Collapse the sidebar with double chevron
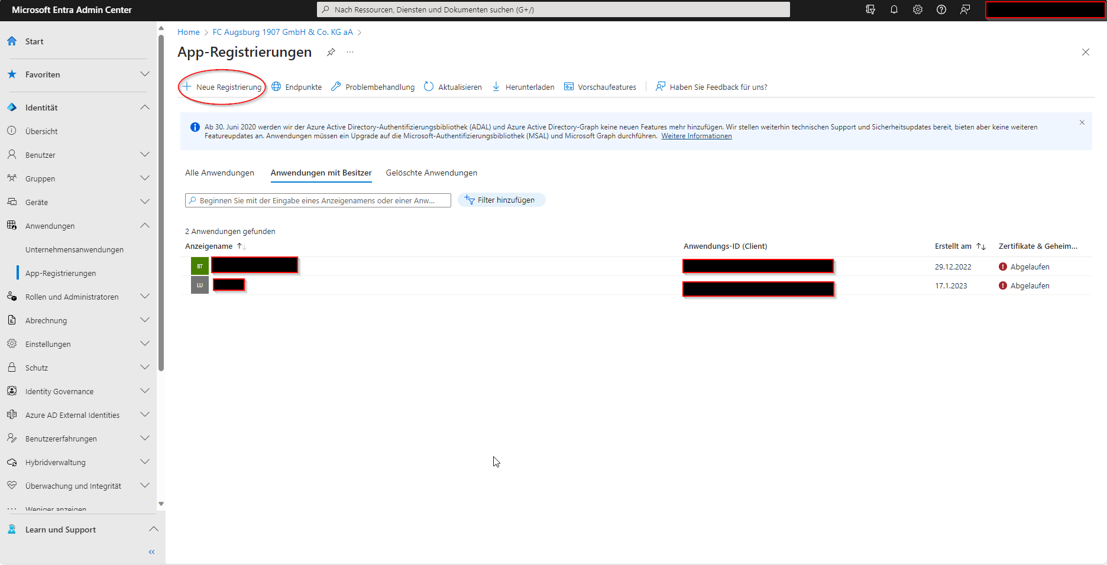The image size is (1107, 565). 151,552
